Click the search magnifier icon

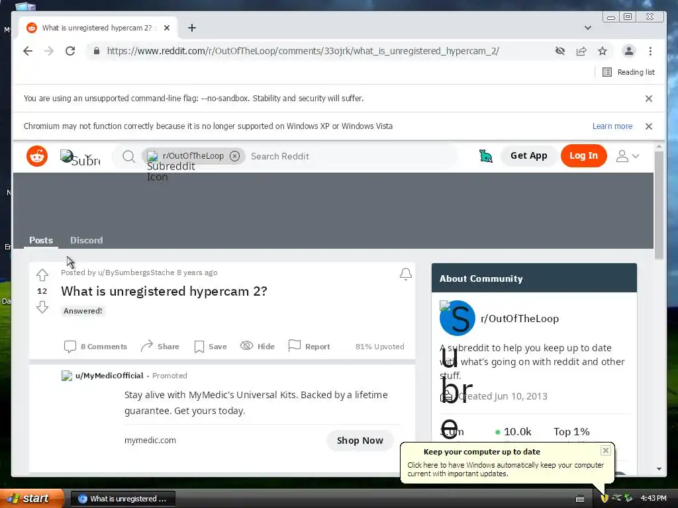(x=128, y=156)
